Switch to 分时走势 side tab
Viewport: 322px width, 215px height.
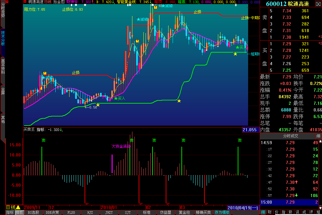click(3, 10)
